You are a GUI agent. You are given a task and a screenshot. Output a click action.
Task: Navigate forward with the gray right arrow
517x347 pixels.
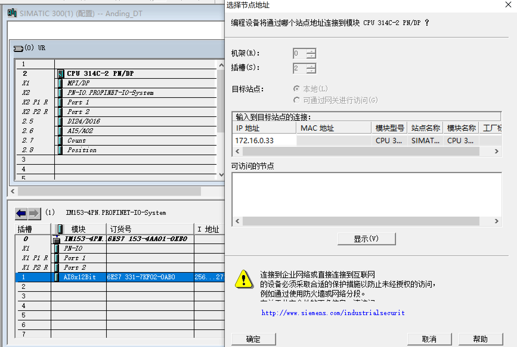click(x=34, y=213)
